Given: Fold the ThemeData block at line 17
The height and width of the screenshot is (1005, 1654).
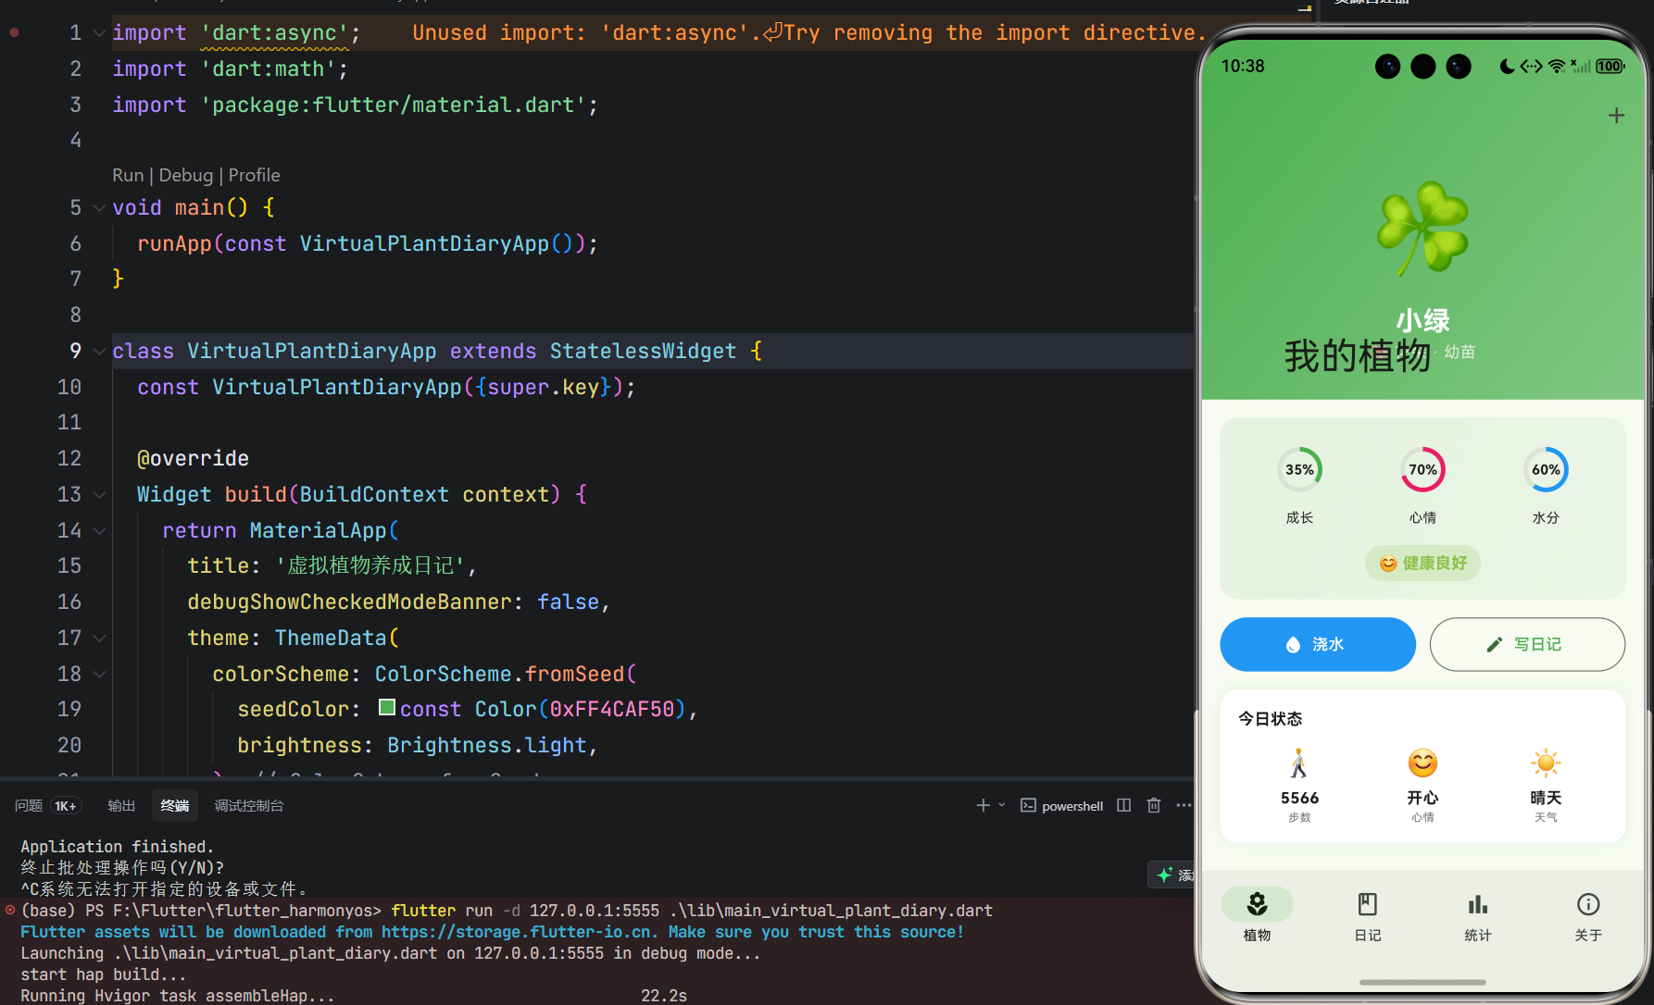Looking at the screenshot, I should (99, 639).
